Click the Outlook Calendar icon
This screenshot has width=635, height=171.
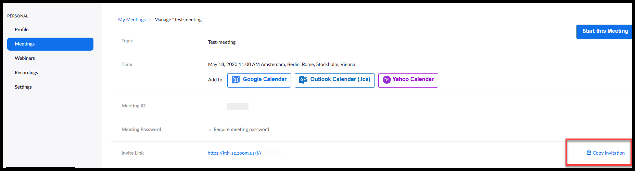point(303,80)
